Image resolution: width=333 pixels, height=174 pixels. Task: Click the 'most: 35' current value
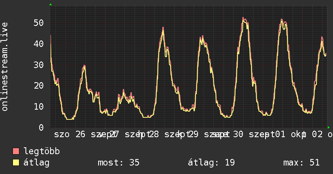[x=118, y=163]
